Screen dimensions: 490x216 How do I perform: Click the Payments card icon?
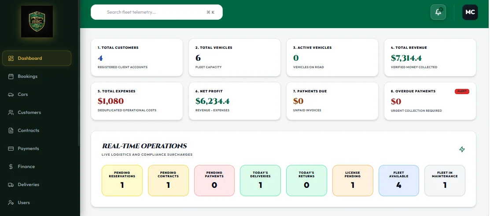click(x=11, y=149)
